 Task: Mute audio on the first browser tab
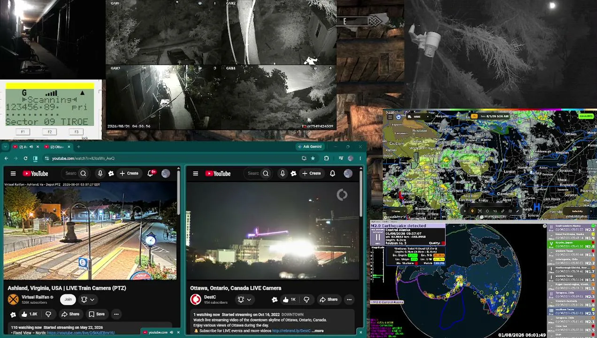[x=31, y=147]
